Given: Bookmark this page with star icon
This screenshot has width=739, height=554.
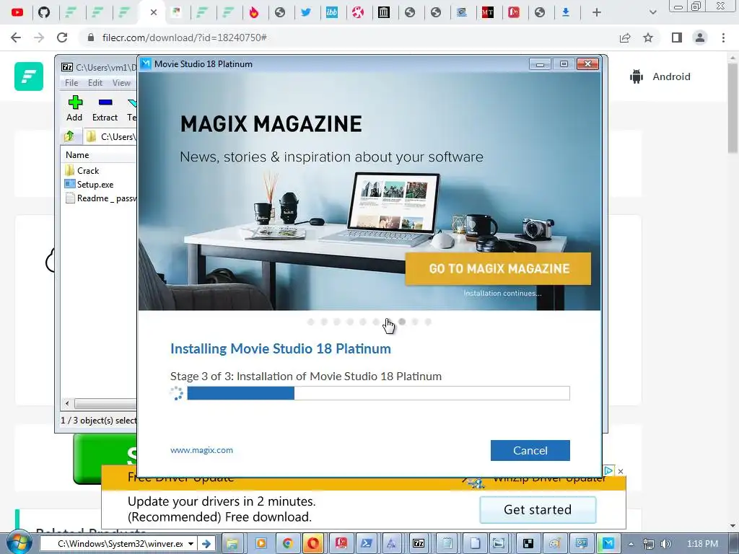Looking at the screenshot, I should [x=648, y=38].
